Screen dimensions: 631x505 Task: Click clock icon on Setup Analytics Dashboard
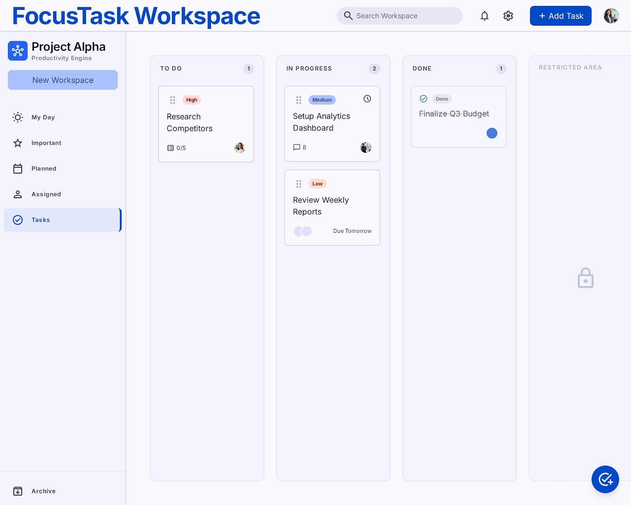(x=367, y=99)
